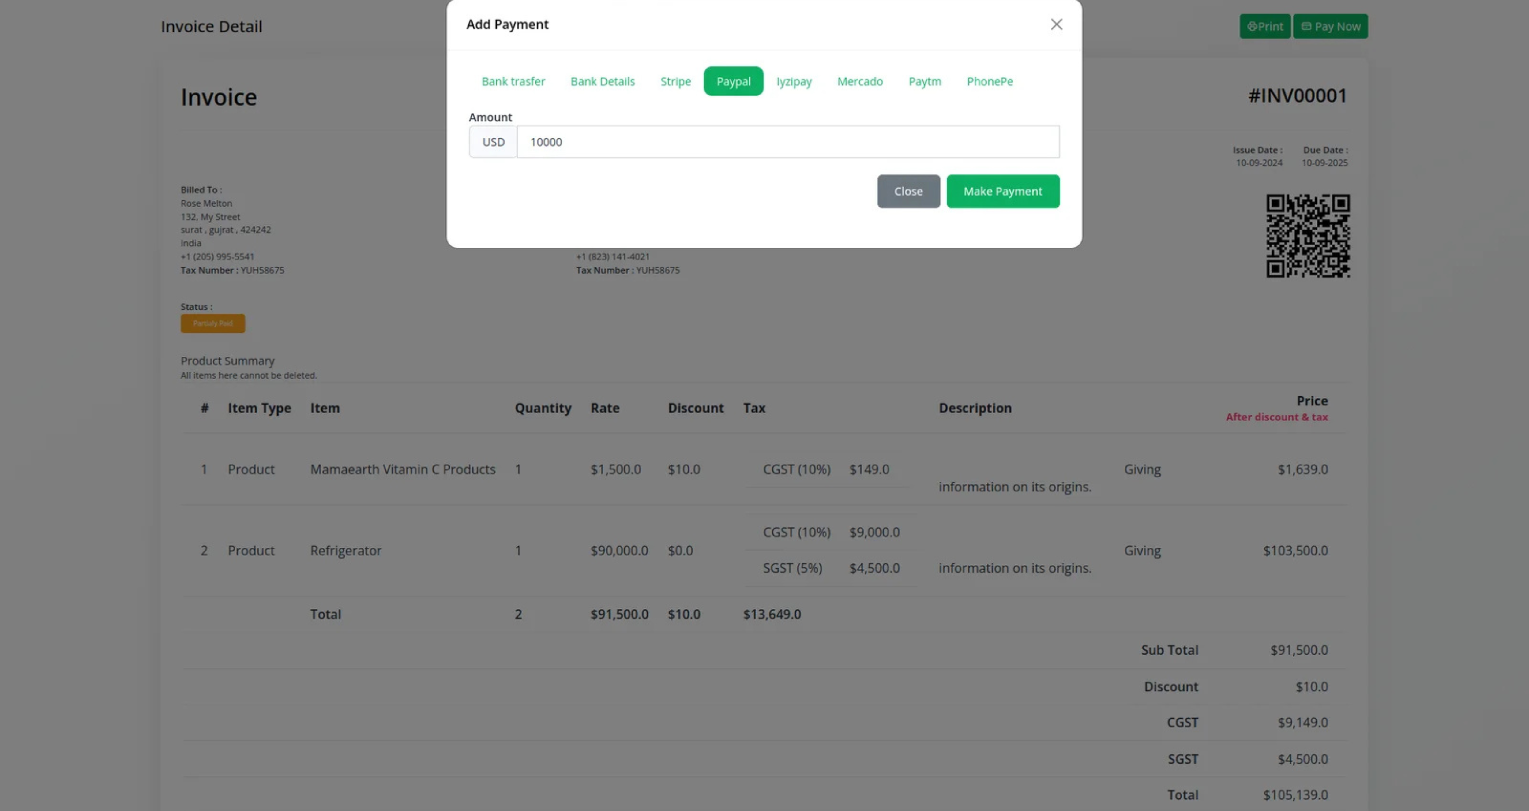Switch to the Bank trasfer tab
The image size is (1529, 811).
tap(513, 81)
